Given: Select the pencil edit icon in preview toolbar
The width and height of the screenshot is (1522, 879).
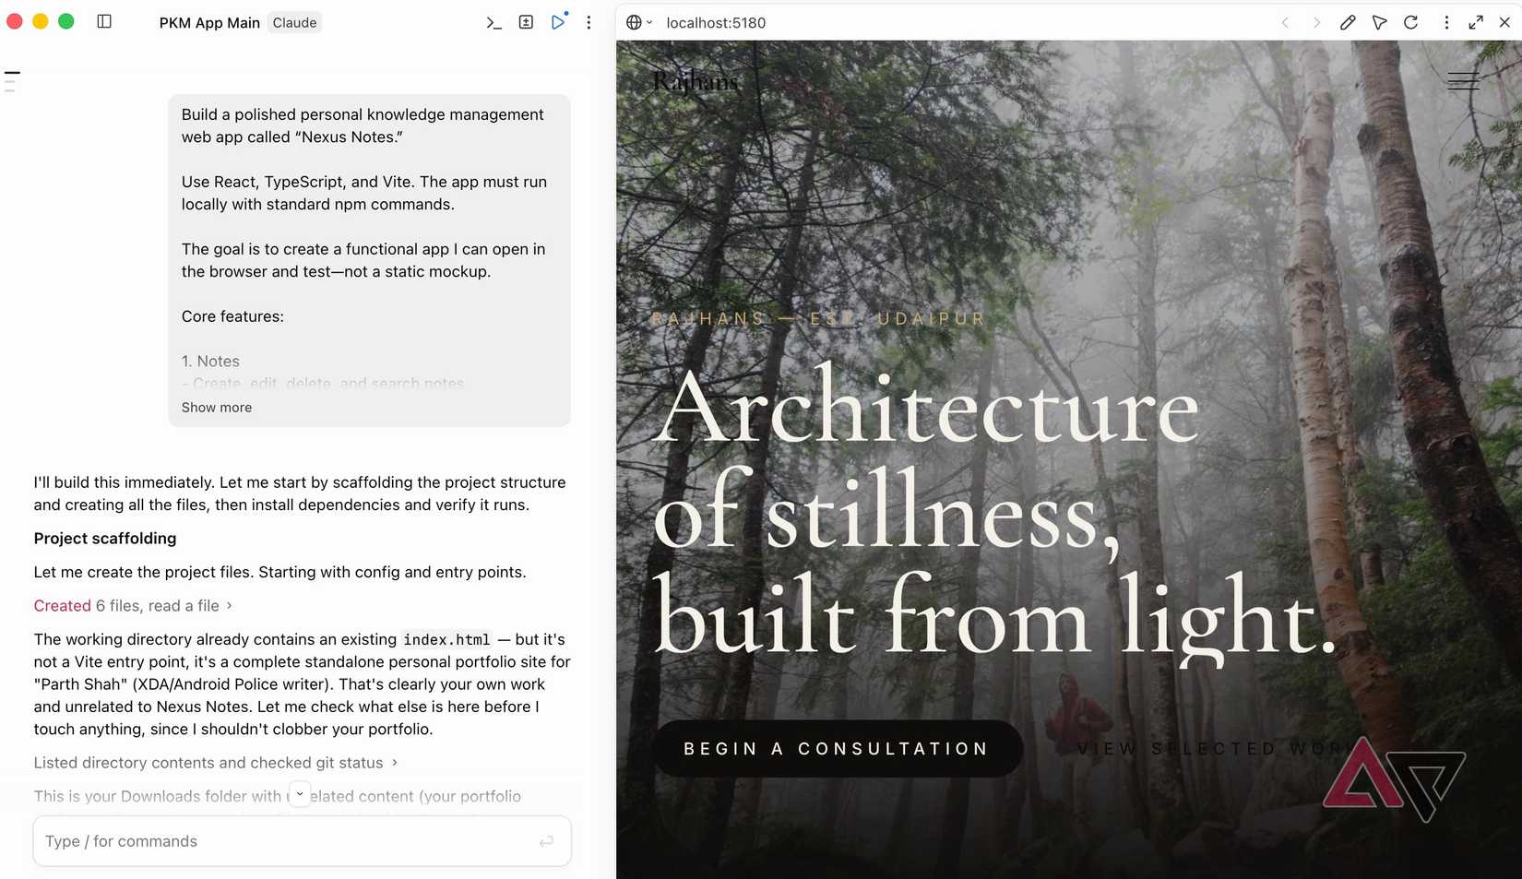Looking at the screenshot, I should click(1348, 22).
